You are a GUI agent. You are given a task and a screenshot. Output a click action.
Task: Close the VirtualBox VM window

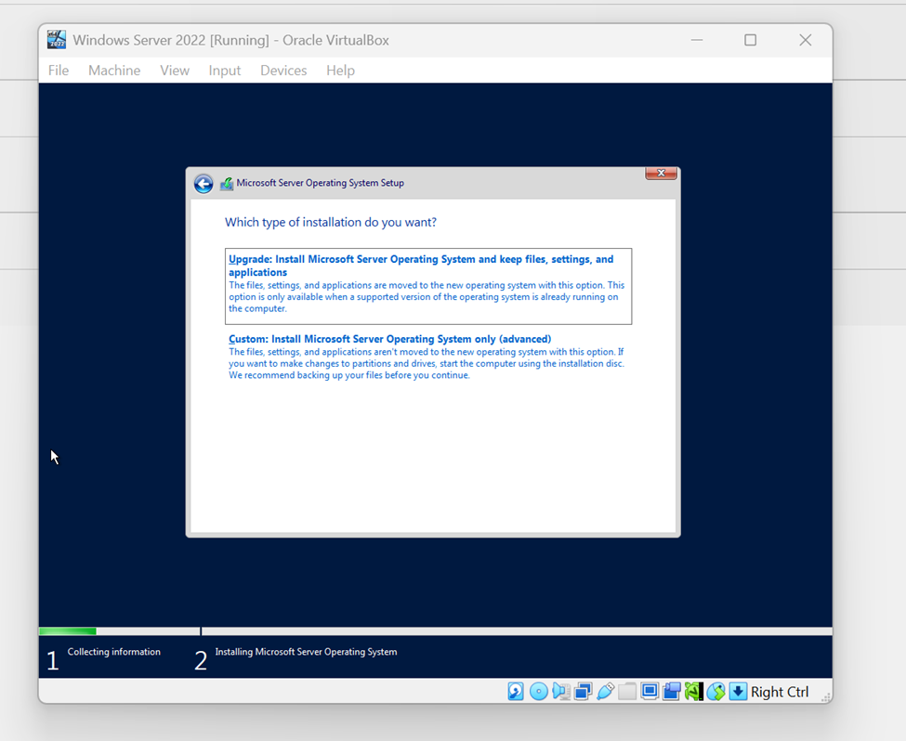coord(805,40)
